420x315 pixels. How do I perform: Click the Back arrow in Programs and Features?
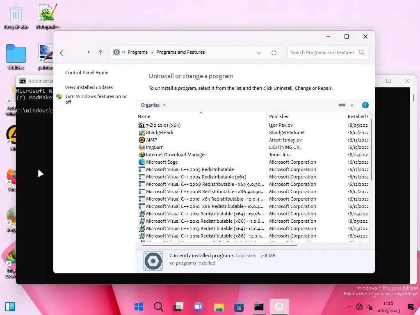click(x=62, y=53)
